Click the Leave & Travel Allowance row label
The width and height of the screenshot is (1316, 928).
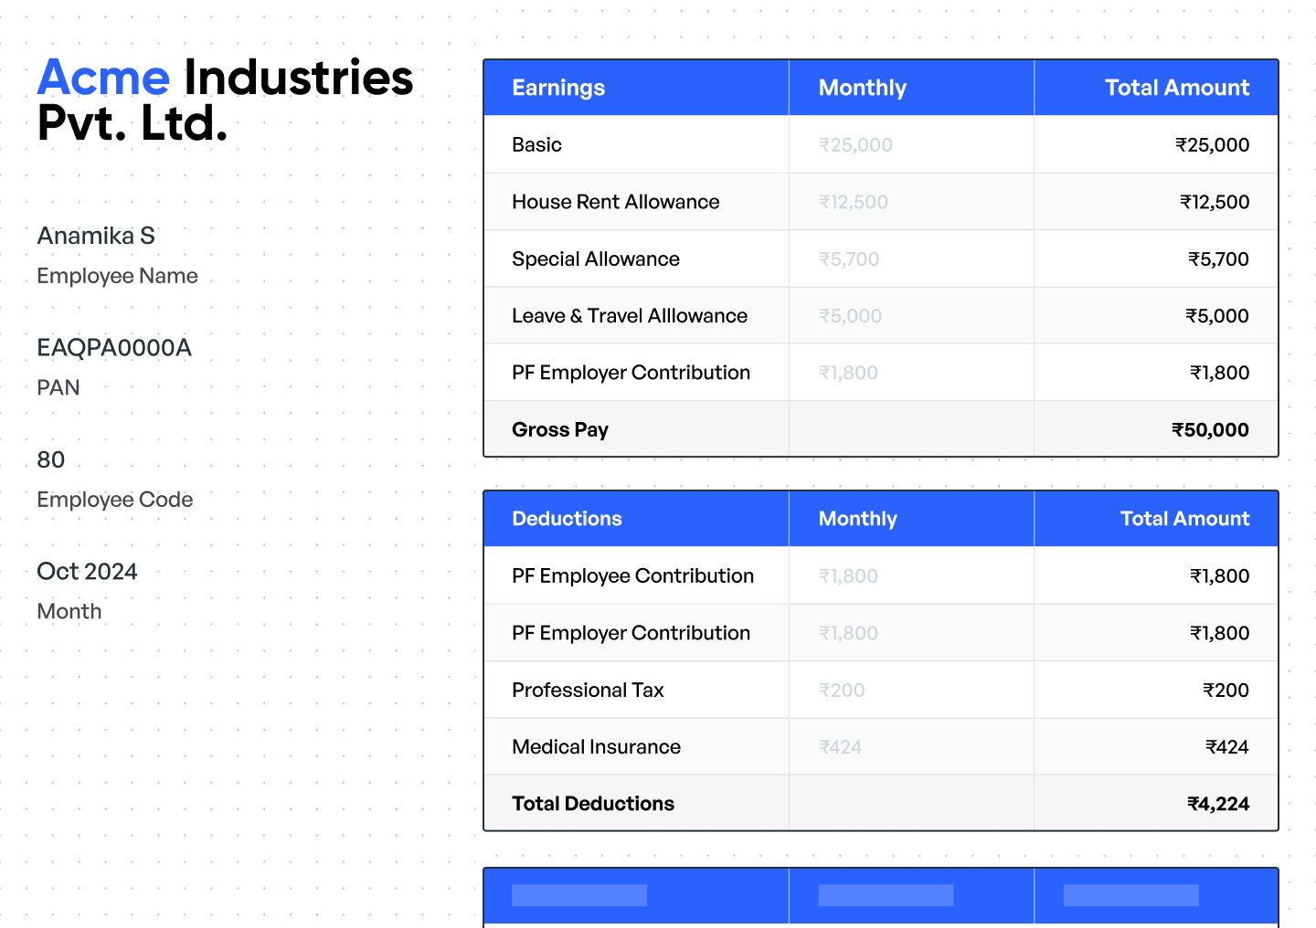coord(630,316)
